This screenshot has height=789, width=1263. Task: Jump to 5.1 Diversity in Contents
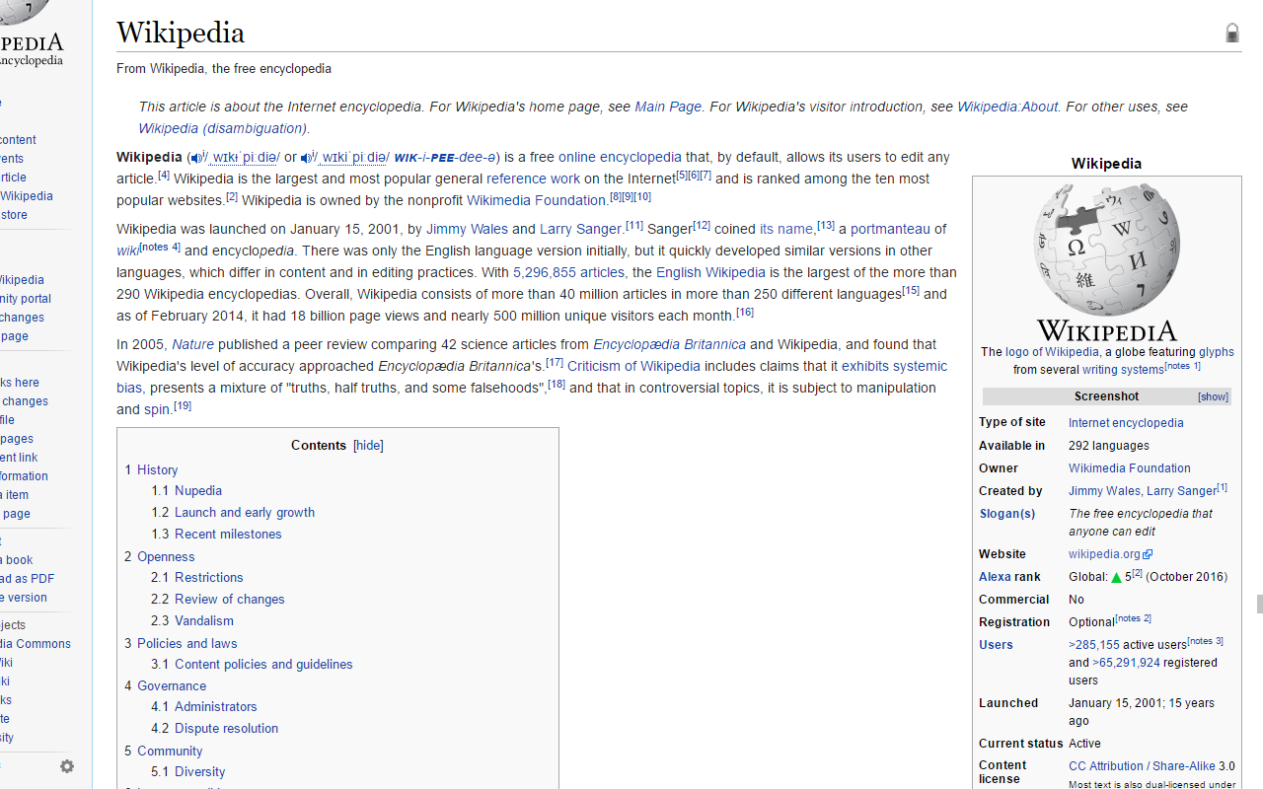(188, 771)
